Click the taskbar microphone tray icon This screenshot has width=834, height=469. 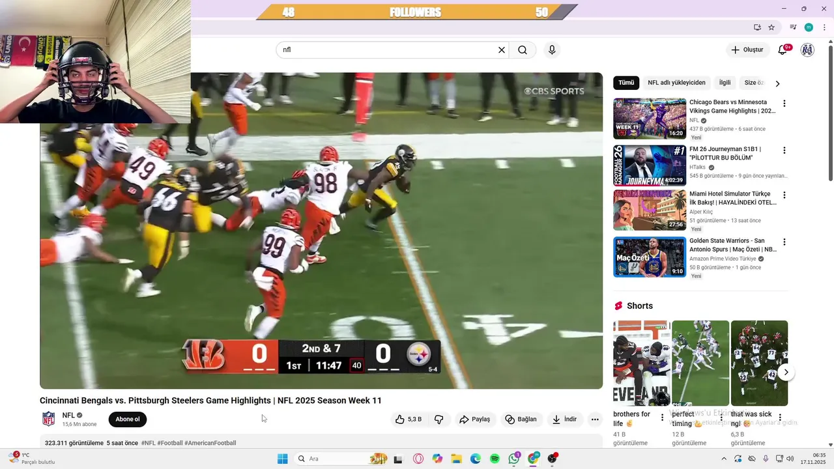766,459
